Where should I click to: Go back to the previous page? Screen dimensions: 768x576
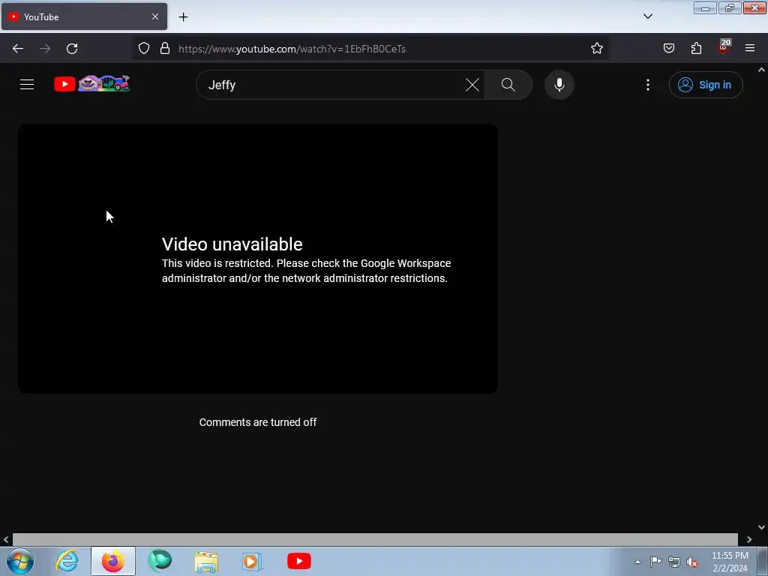click(x=18, y=49)
